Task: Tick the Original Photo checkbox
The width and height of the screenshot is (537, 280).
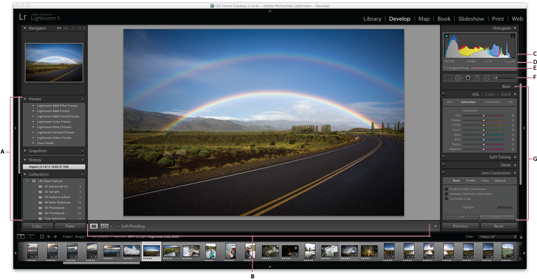Action: tap(446, 68)
